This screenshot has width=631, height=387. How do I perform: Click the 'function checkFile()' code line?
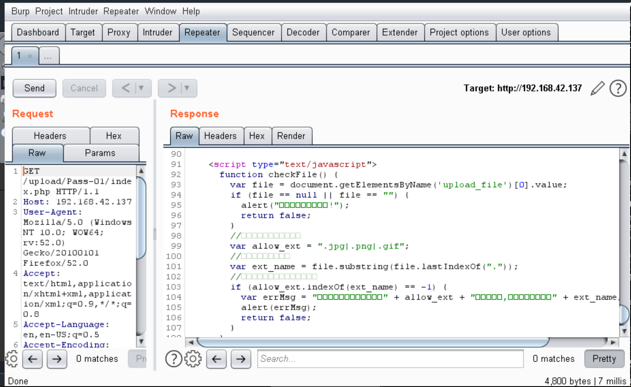(278, 174)
